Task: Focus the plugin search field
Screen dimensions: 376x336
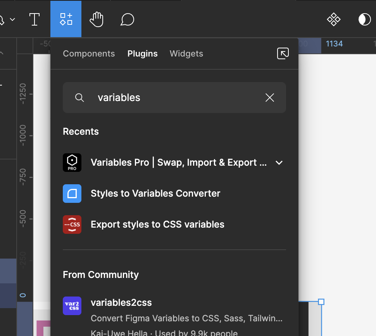Action: [174, 98]
